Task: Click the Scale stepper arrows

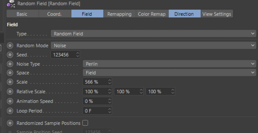Action: (x=110, y=82)
